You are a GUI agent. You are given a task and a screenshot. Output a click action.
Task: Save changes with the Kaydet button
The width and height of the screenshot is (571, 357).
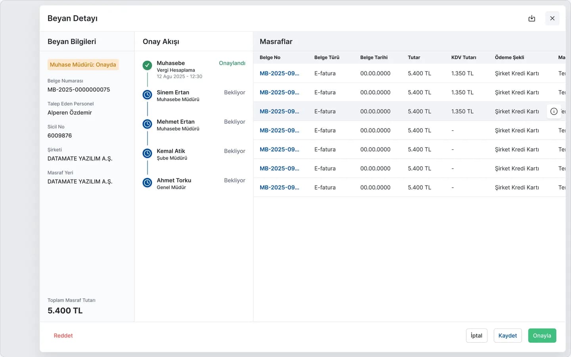click(508, 336)
